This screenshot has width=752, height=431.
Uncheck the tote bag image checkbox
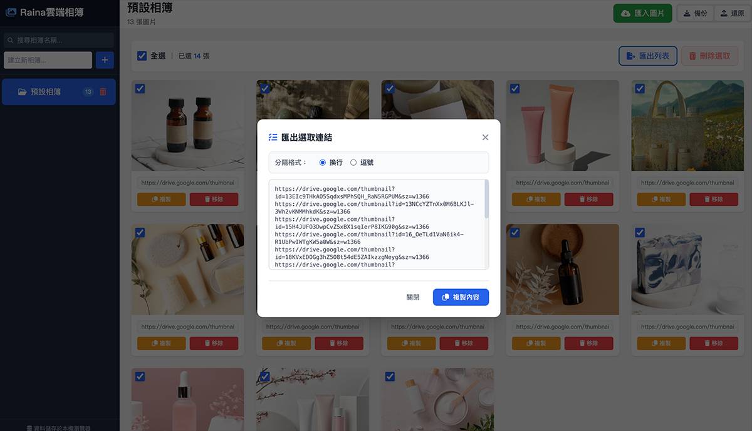(x=640, y=89)
